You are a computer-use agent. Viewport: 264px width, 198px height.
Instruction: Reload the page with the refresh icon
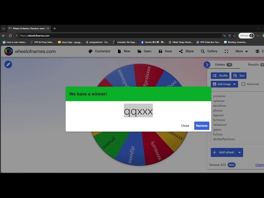(x=10, y=36)
